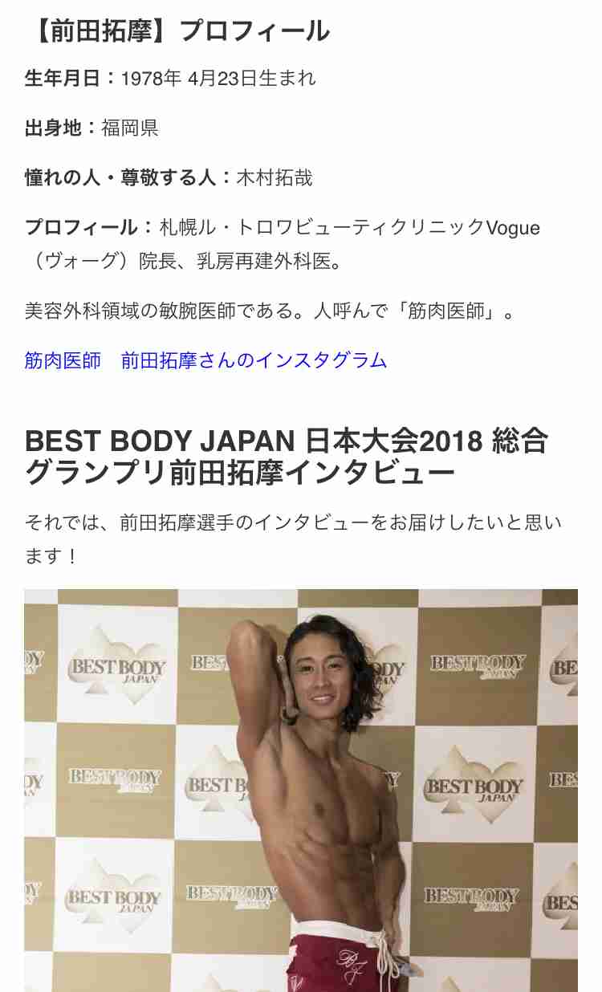Screen dimensions: 602x992
Task: Click the birthdate text 1978年 4月23日生まれ
Action: [x=218, y=78]
